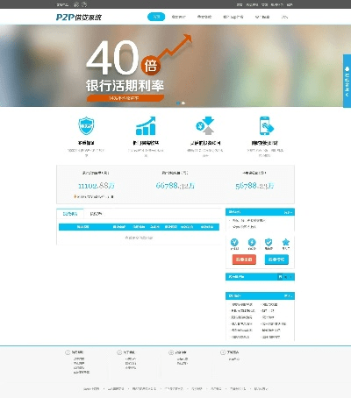Click the red sidebar button
Screen dimensions: 351x398
244,259
